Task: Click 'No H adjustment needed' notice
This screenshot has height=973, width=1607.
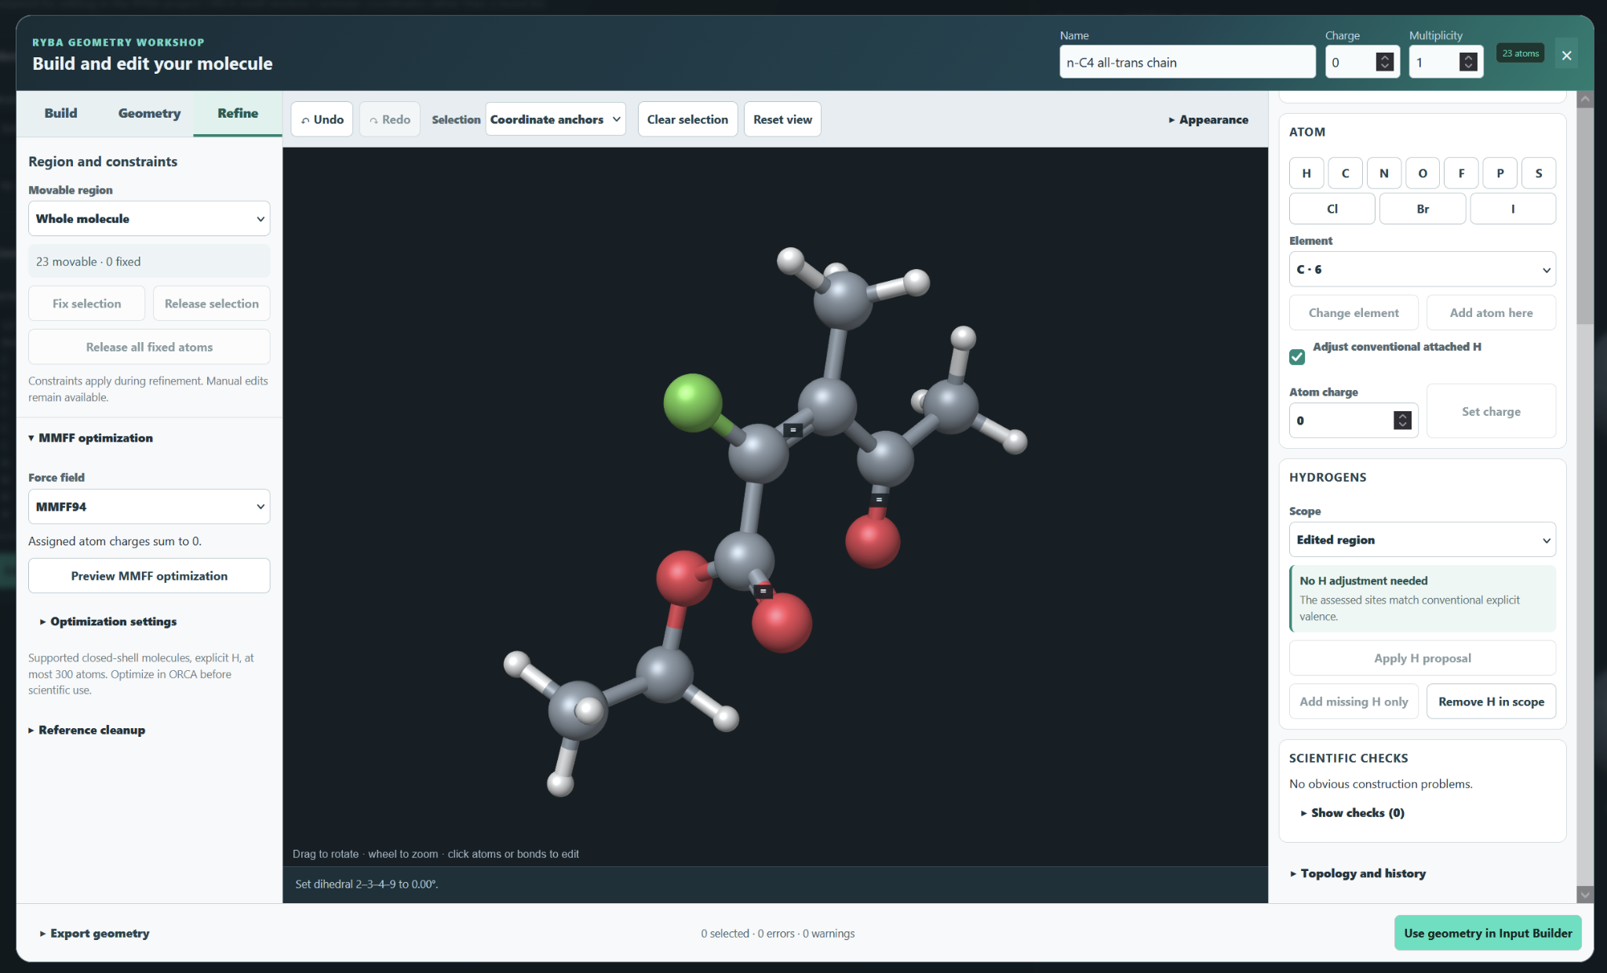Action: point(1423,599)
